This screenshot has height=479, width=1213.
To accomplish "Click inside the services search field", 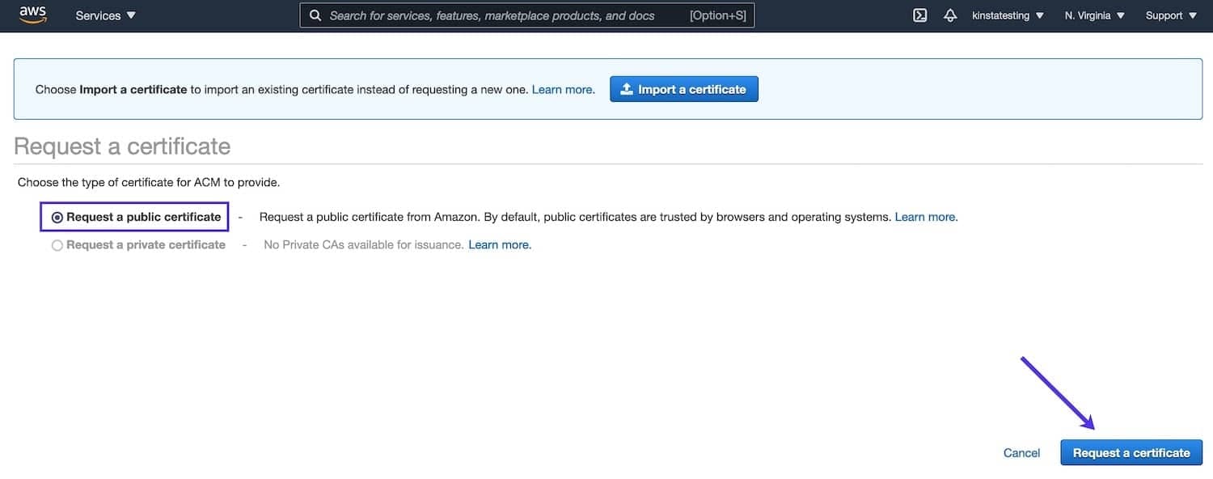I will coord(526,15).
